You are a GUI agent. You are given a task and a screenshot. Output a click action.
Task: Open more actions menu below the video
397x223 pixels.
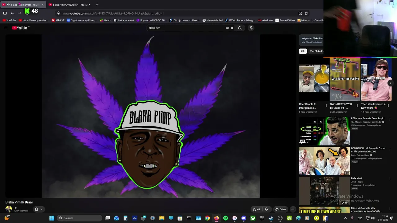point(293,209)
